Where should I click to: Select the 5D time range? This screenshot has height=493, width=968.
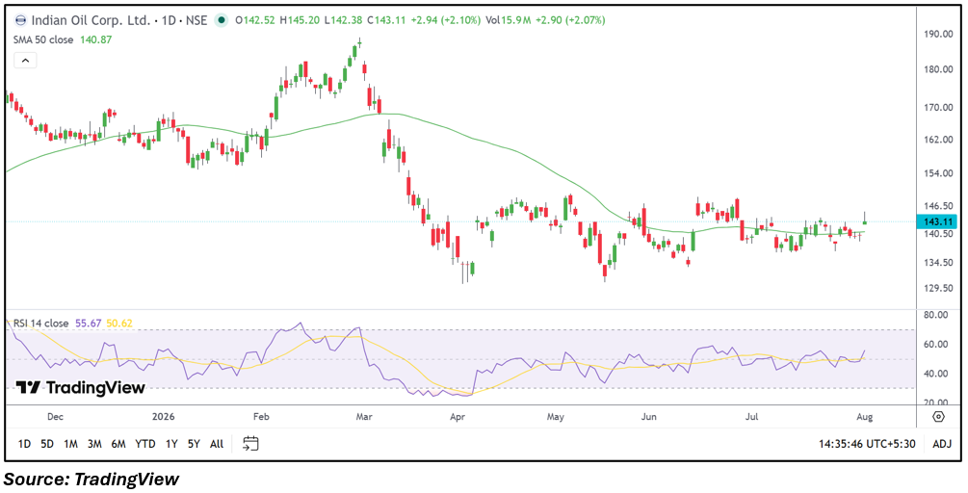47,444
